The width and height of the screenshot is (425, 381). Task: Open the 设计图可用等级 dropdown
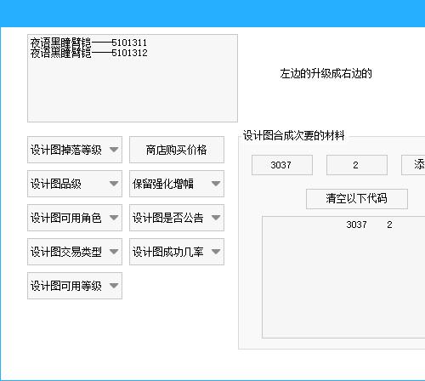[x=75, y=286]
